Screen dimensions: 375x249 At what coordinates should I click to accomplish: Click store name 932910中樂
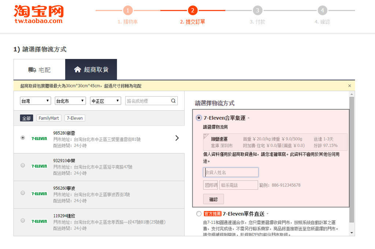point(64,160)
